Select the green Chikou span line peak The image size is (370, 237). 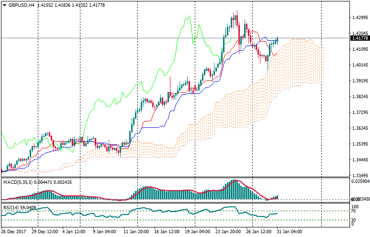click(188, 17)
